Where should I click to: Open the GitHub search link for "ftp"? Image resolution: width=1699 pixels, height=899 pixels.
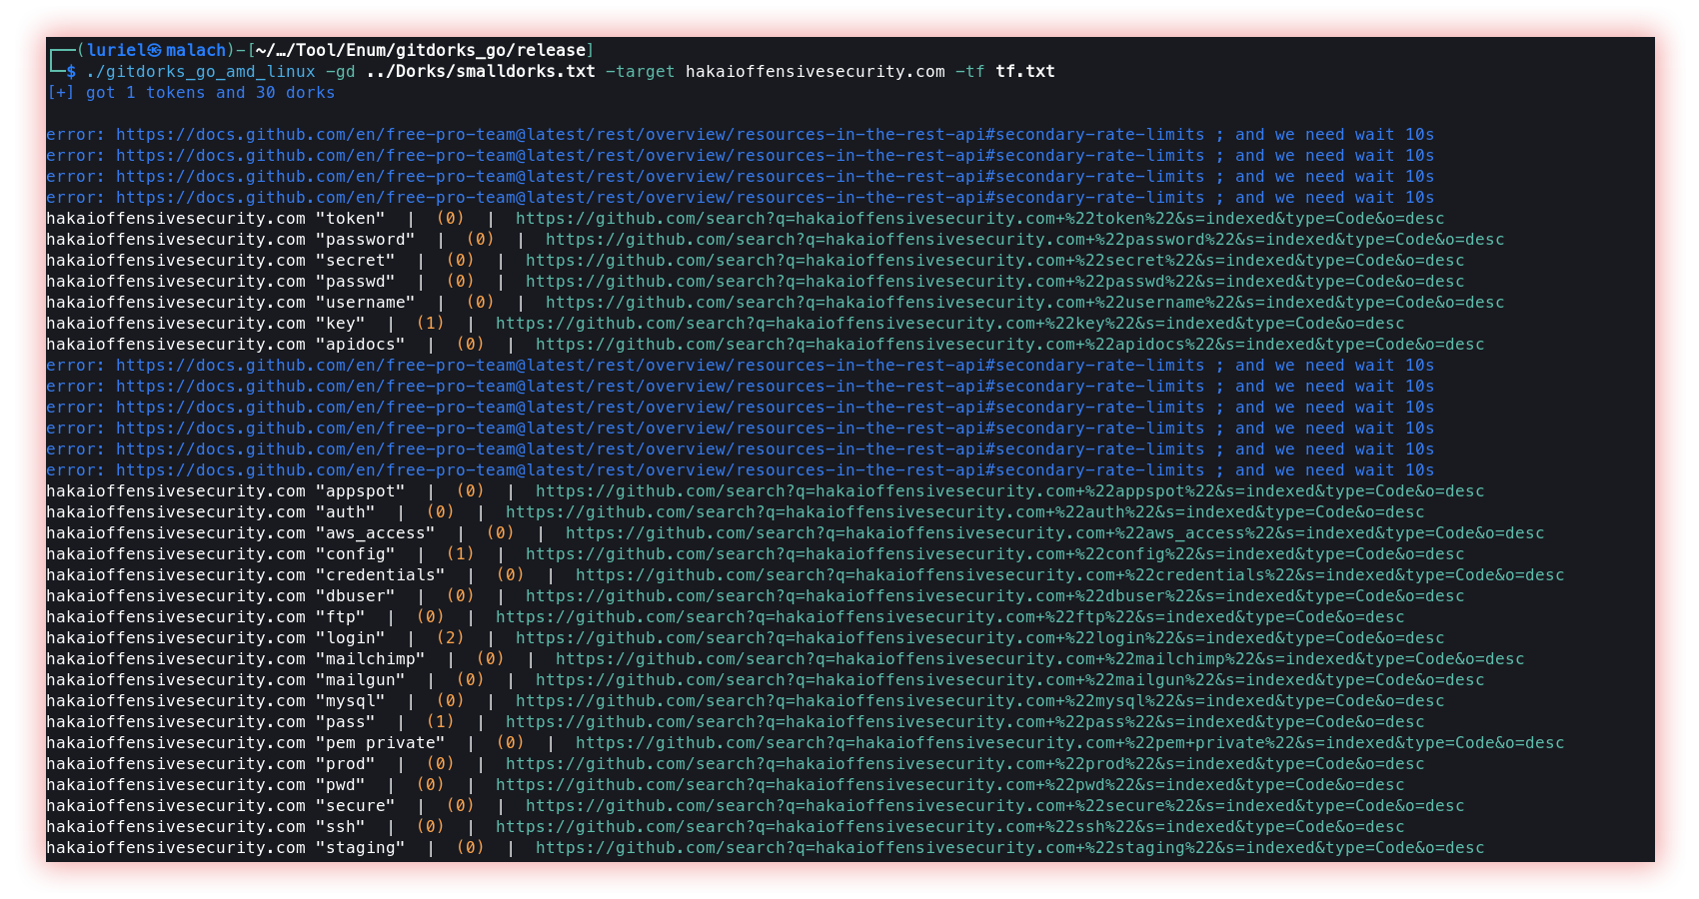click(949, 617)
